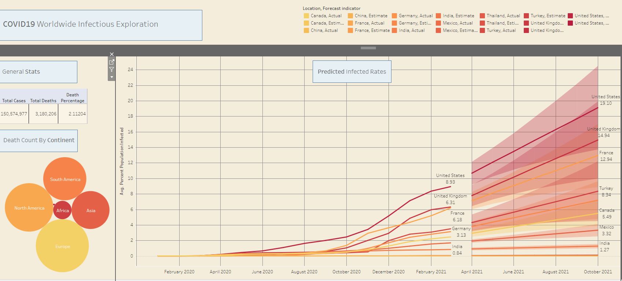Open the More Options dropdown arrow
Viewport: 622px width, 281px height.
click(112, 77)
